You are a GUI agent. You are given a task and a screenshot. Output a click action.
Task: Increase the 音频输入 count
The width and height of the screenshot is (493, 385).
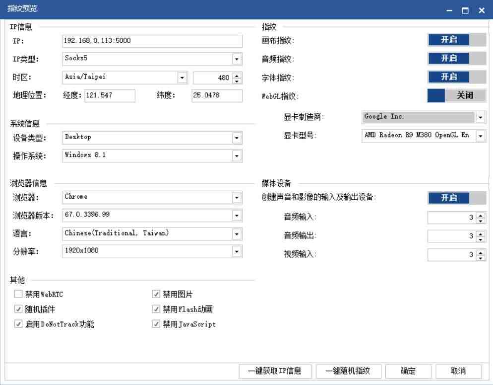[481, 215]
